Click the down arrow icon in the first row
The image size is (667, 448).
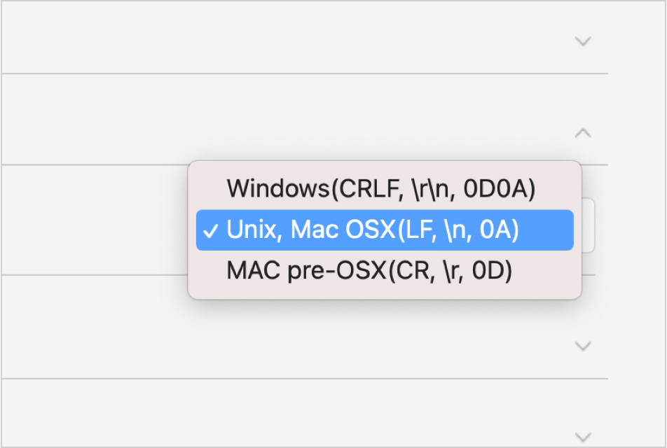pyautogui.click(x=583, y=41)
